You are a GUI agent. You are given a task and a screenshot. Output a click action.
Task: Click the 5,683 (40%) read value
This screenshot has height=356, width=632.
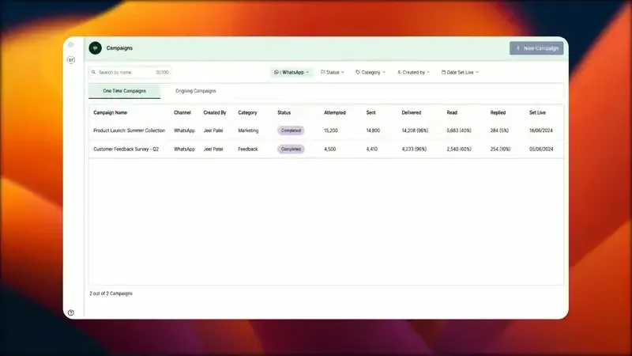tap(459, 131)
